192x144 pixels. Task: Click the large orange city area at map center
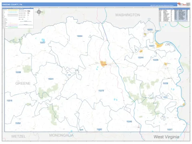(x=103, y=64)
